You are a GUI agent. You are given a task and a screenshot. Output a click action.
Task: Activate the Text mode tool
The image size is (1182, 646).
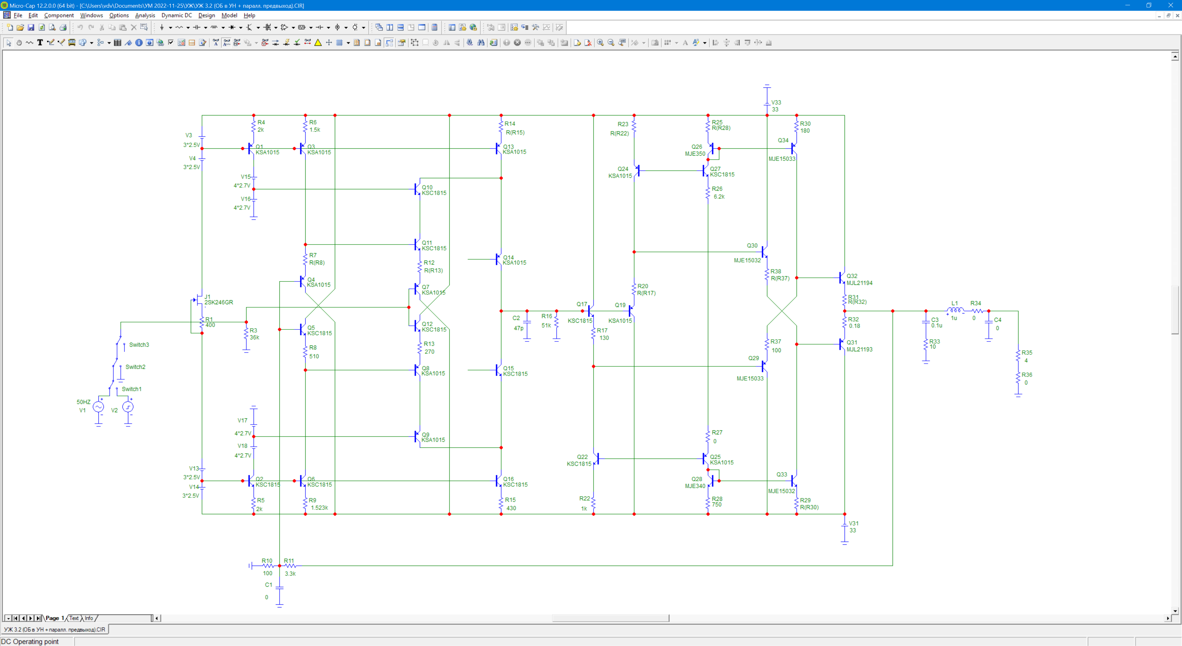[40, 43]
